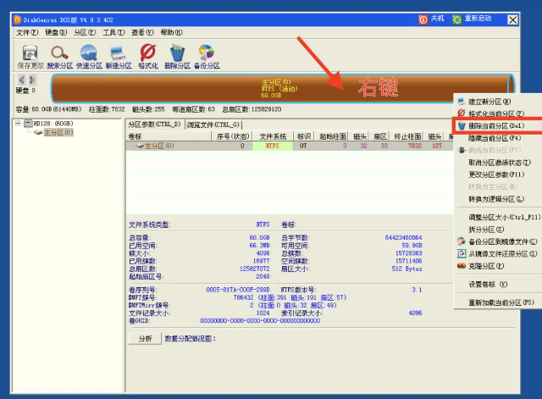Switch to Browse Files (浏览文件) tab
The width and height of the screenshot is (542, 399).
[x=213, y=125]
